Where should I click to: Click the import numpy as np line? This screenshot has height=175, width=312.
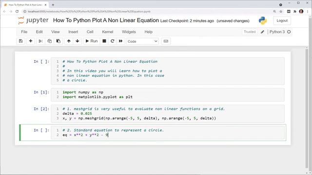(83, 92)
